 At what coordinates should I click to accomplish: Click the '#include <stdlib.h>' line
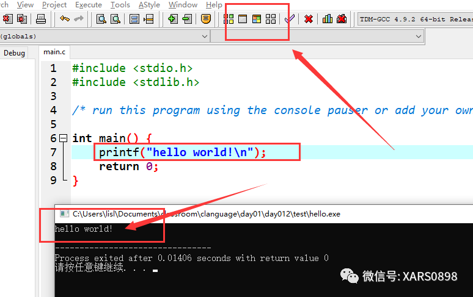pos(136,82)
